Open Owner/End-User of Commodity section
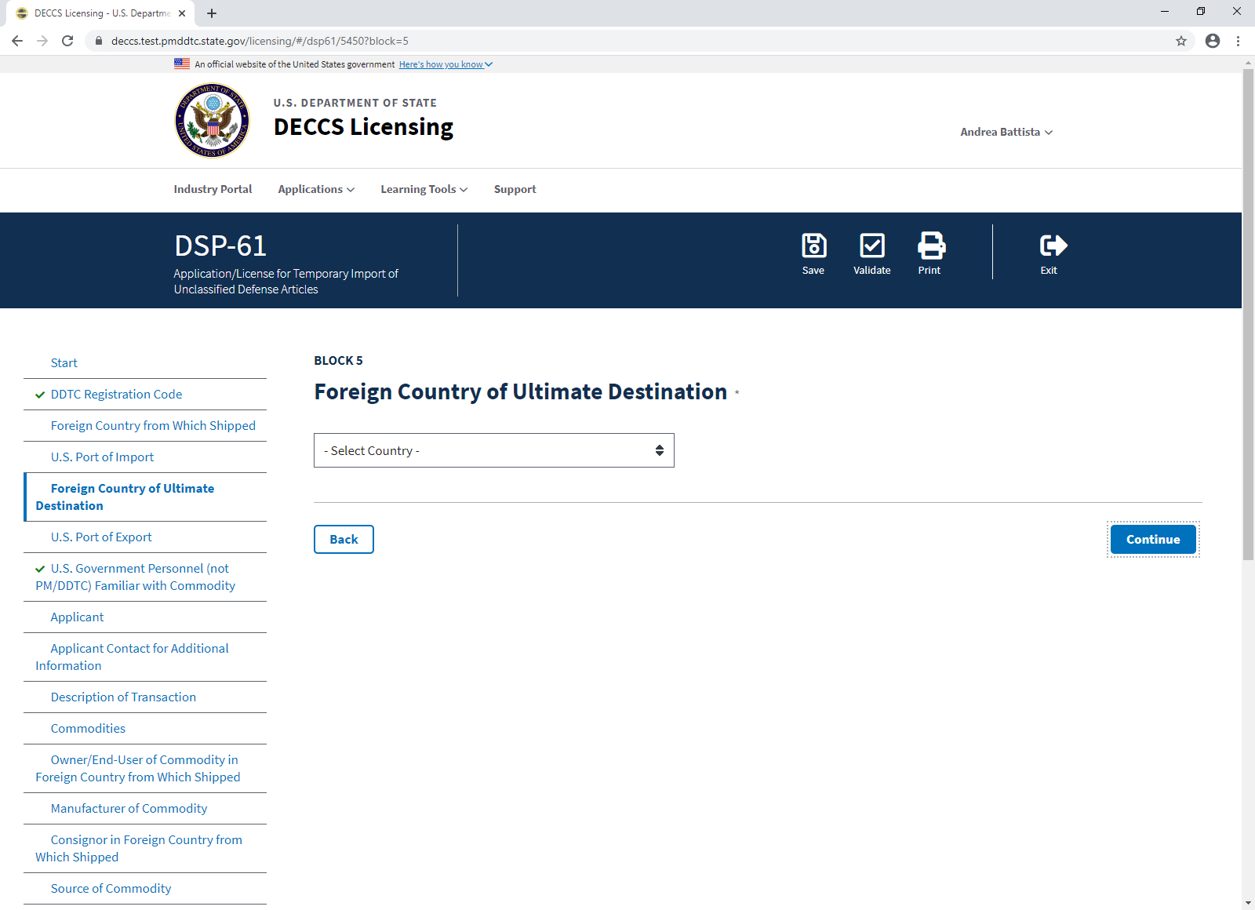The height and width of the screenshot is (910, 1255). point(145,768)
